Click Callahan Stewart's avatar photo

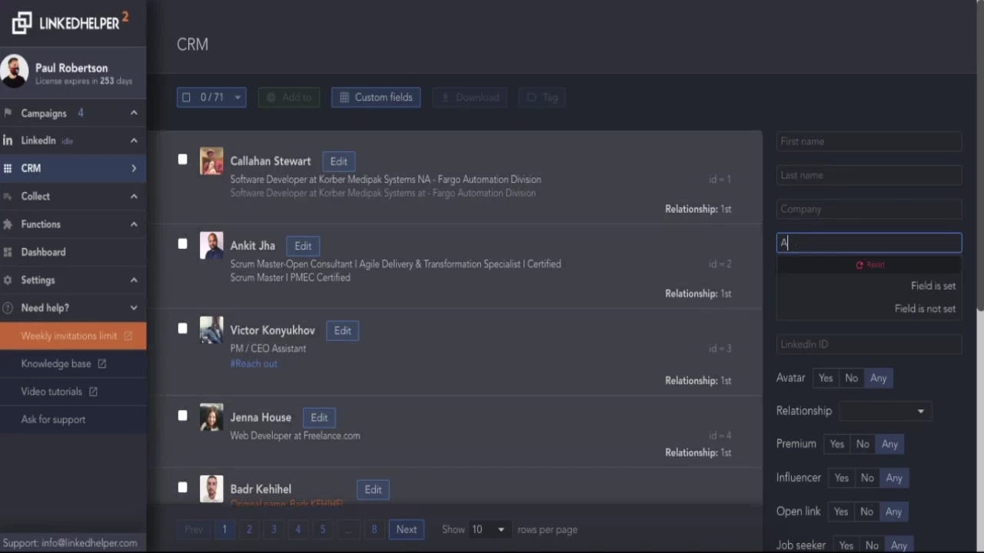(211, 161)
